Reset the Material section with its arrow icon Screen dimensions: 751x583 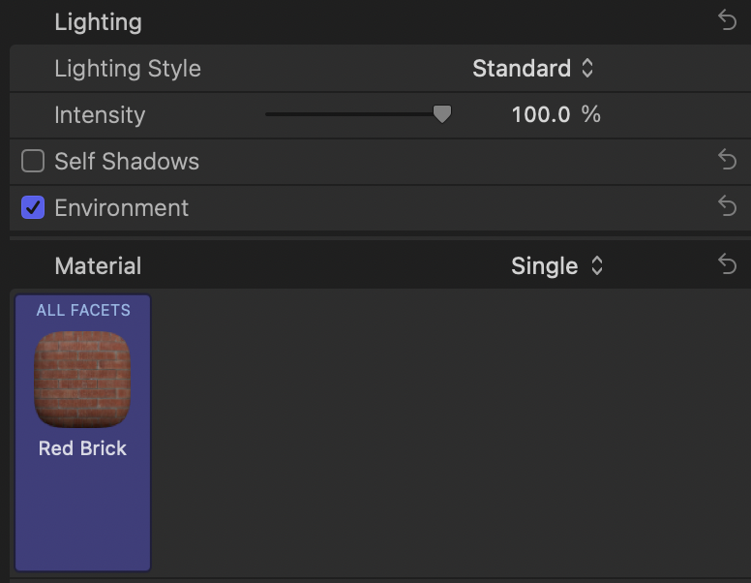(728, 264)
